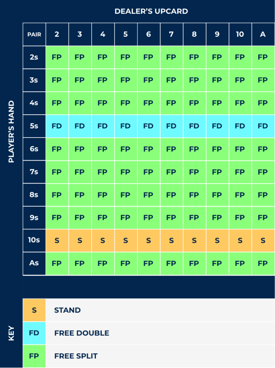Viewport: 275px width, 368px height.
Task: Select the dealer upcard 2 column header
Action: (57, 34)
